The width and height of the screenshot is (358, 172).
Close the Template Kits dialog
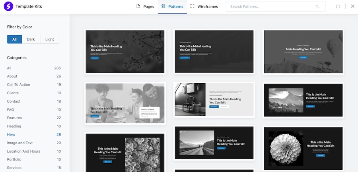coord(352,6)
